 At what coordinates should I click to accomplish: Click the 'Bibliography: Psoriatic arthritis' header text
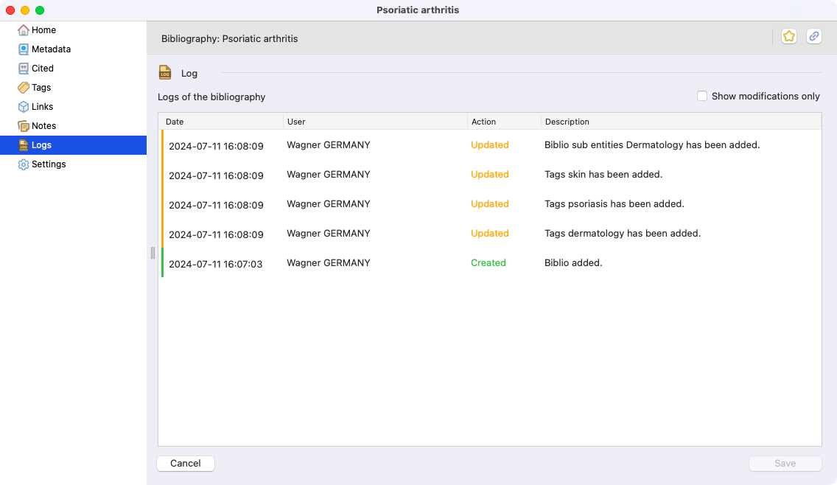click(230, 38)
